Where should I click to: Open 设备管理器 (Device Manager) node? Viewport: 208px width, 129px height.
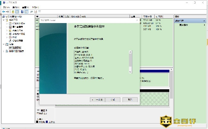(17, 41)
